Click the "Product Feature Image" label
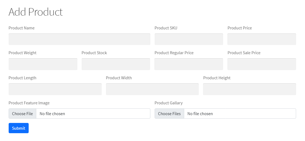This screenshot has width=305, height=141. [29, 103]
